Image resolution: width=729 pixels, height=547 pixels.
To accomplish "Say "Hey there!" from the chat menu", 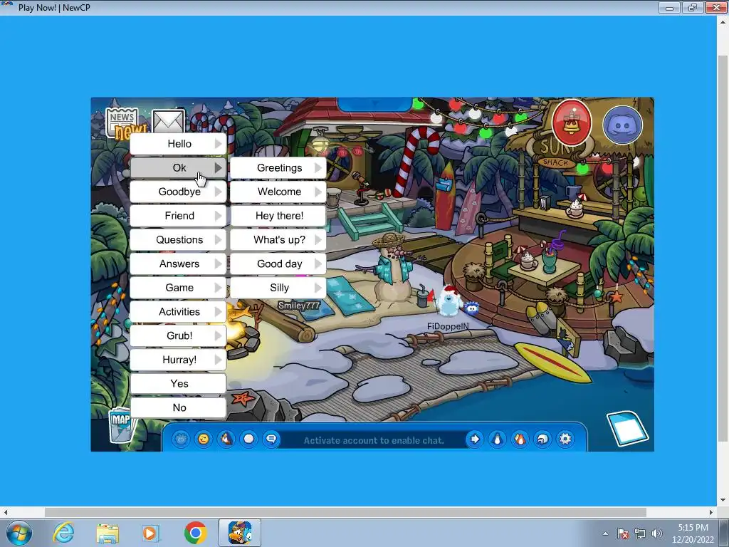I will 278,216.
